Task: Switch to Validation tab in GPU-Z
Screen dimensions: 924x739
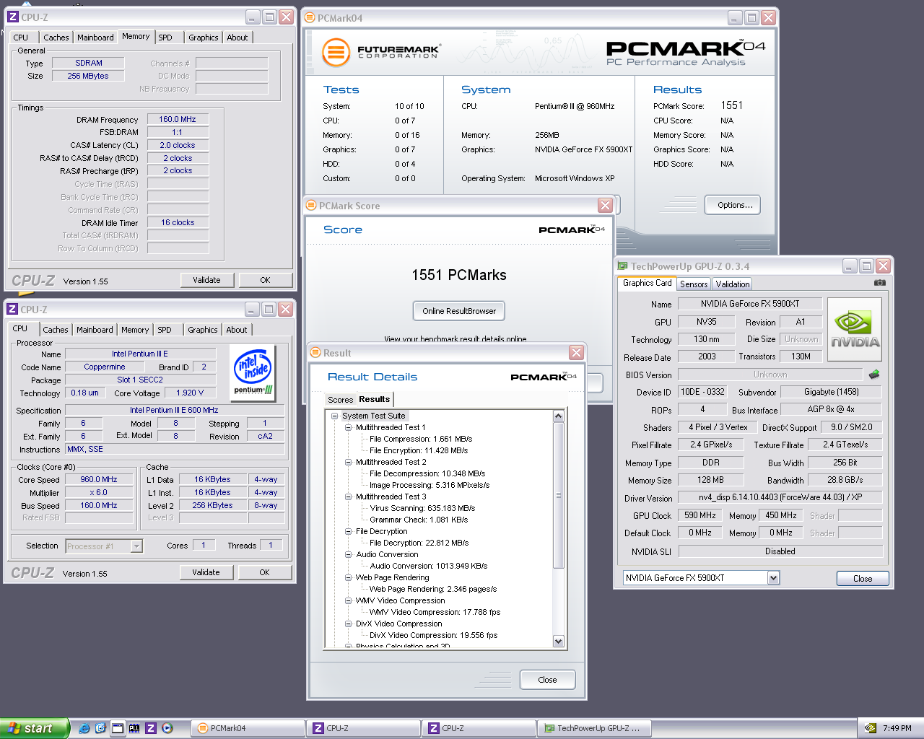Action: (x=733, y=284)
